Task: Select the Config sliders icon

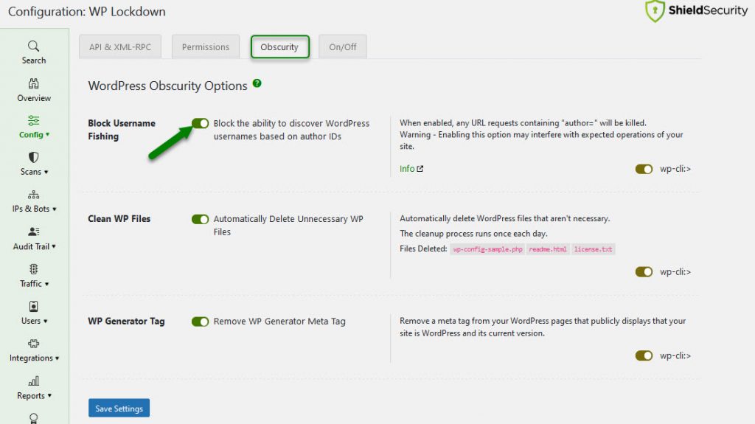Action: [33, 120]
